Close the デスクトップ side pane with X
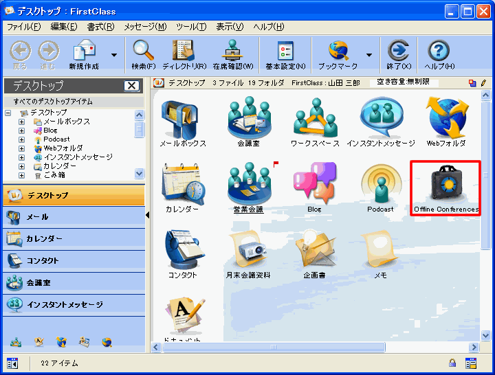 click(x=131, y=86)
